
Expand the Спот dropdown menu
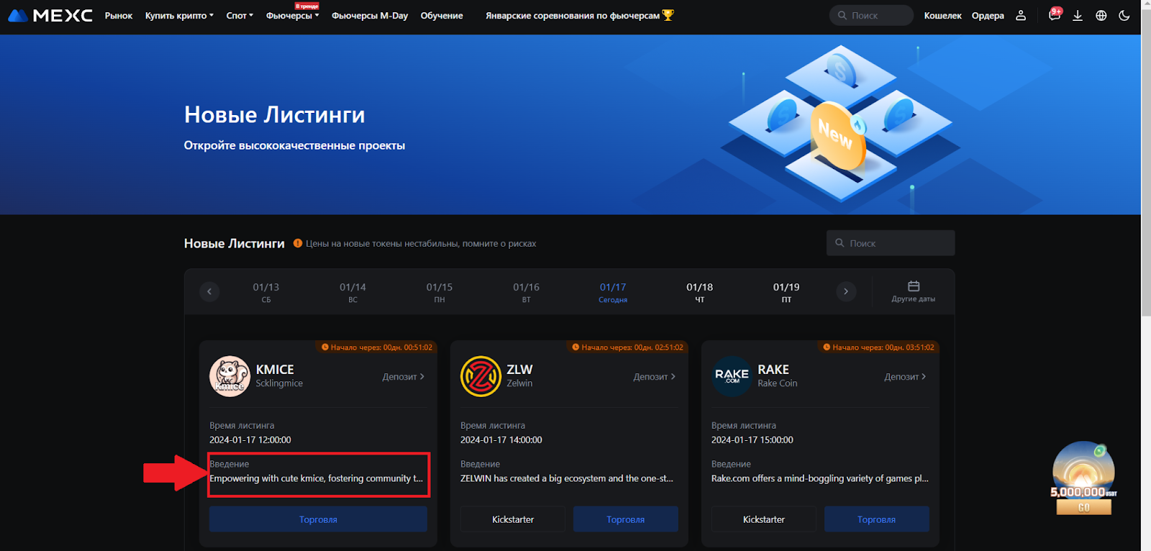[240, 15]
